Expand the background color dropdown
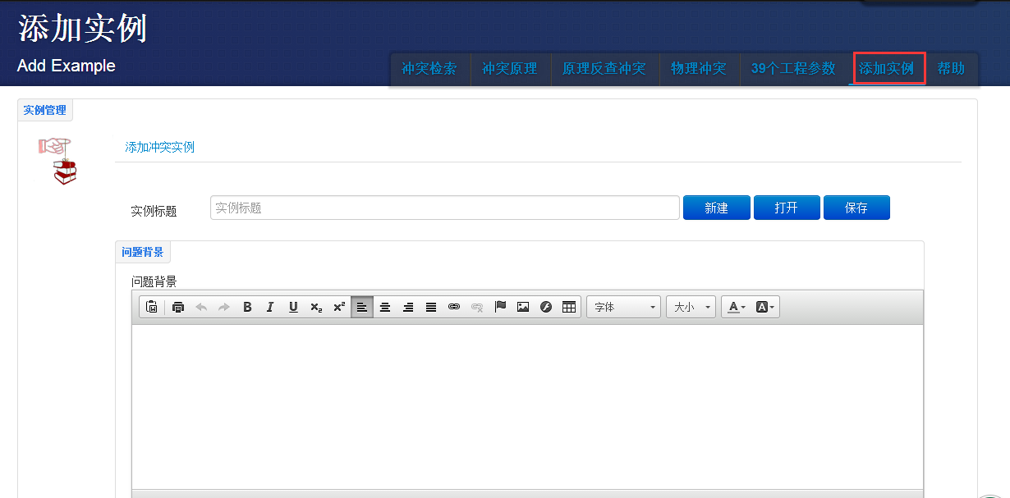 (764, 307)
